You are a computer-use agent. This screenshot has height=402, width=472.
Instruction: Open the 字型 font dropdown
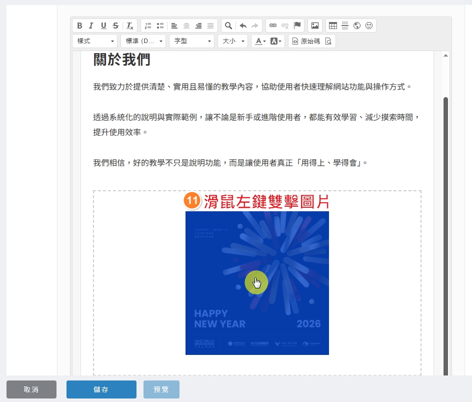pos(191,41)
